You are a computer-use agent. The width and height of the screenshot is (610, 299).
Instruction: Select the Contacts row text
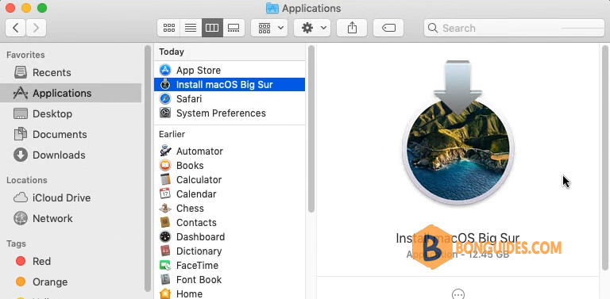point(196,223)
